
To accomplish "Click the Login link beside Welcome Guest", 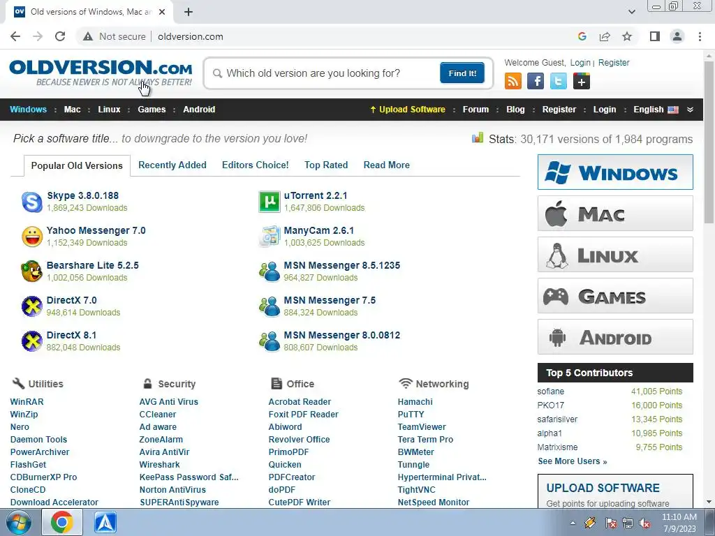I will tap(580, 62).
